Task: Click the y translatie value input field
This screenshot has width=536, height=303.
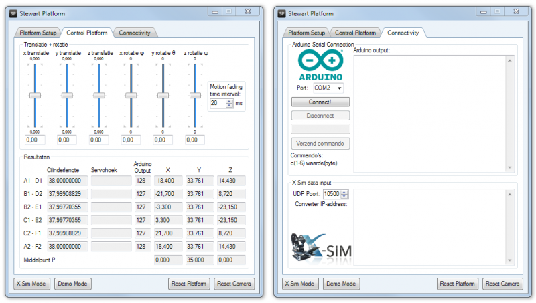Action: [66, 140]
